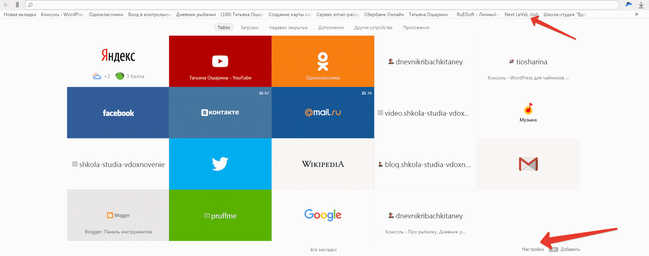This screenshot has width=649, height=256.
Task: Open the blog.shkola-studia-vdoxn tile
Action: (426, 164)
